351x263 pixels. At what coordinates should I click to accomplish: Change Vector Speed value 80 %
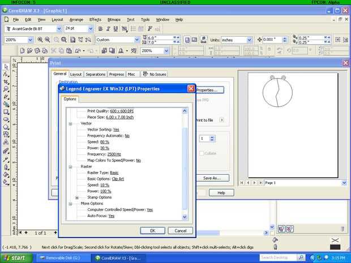click(x=105, y=142)
